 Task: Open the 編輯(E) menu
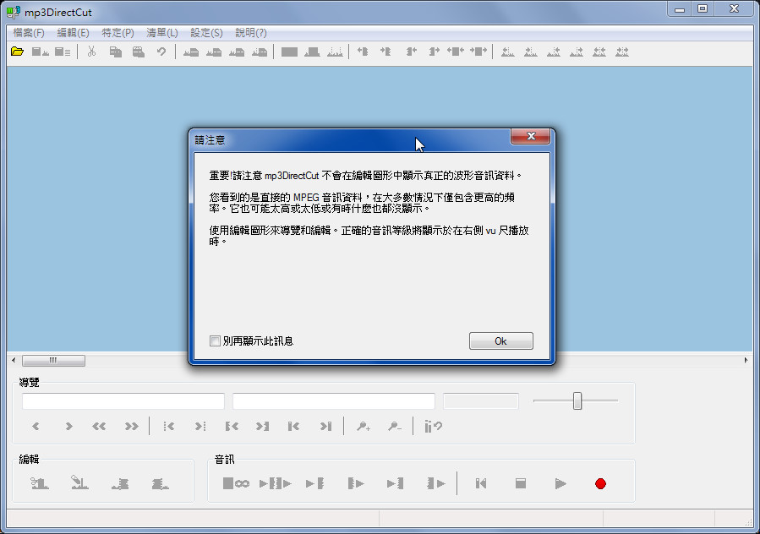(x=74, y=33)
